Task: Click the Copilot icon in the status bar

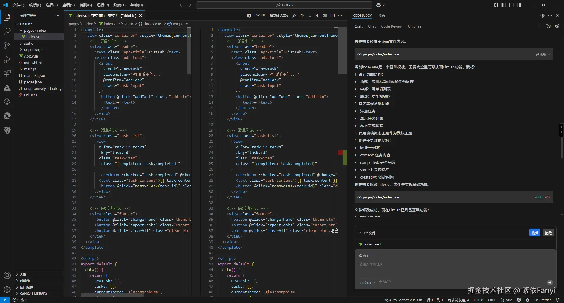Action: coord(519,300)
